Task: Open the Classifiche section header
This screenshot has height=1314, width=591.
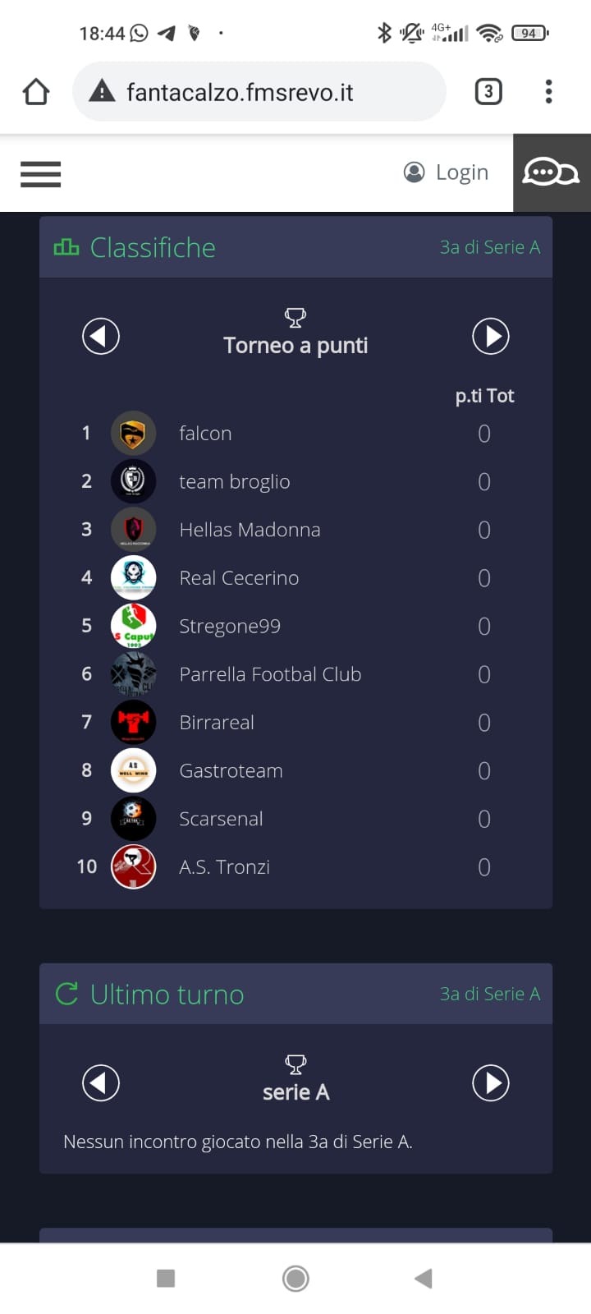Action: [x=153, y=247]
